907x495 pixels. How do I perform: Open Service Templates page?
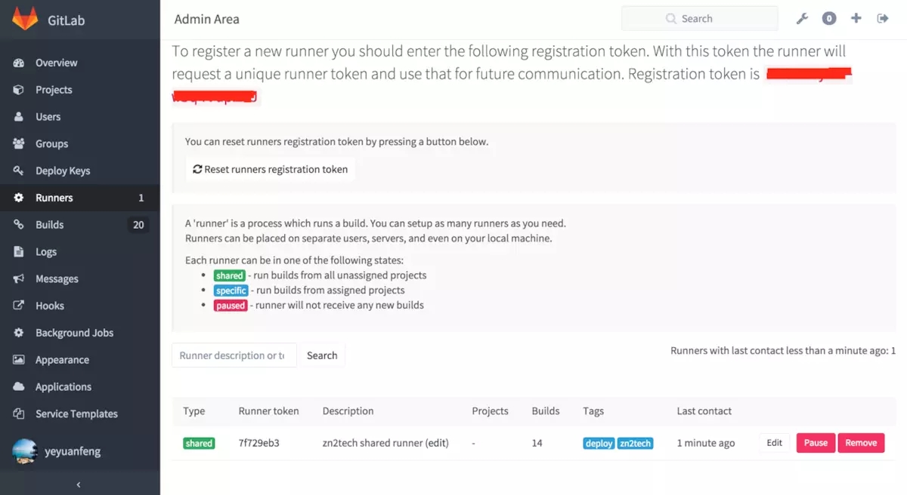pyautogui.click(x=76, y=414)
